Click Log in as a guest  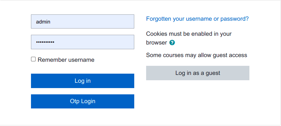click(x=198, y=73)
